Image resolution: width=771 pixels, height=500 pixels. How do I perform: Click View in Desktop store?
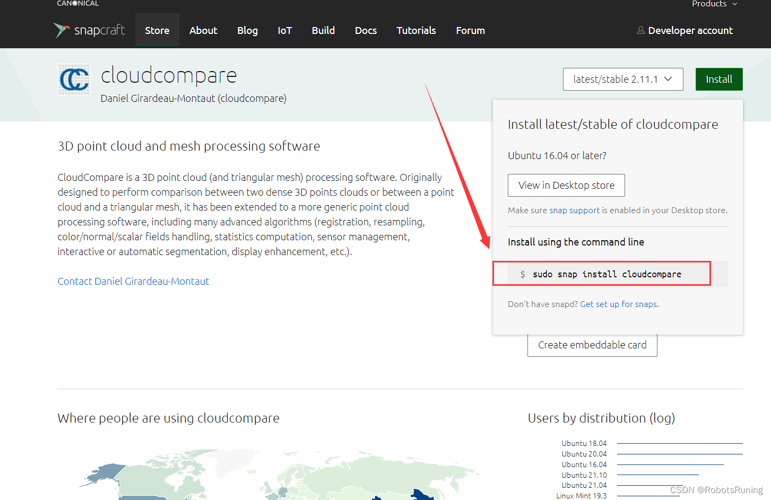[x=566, y=185]
